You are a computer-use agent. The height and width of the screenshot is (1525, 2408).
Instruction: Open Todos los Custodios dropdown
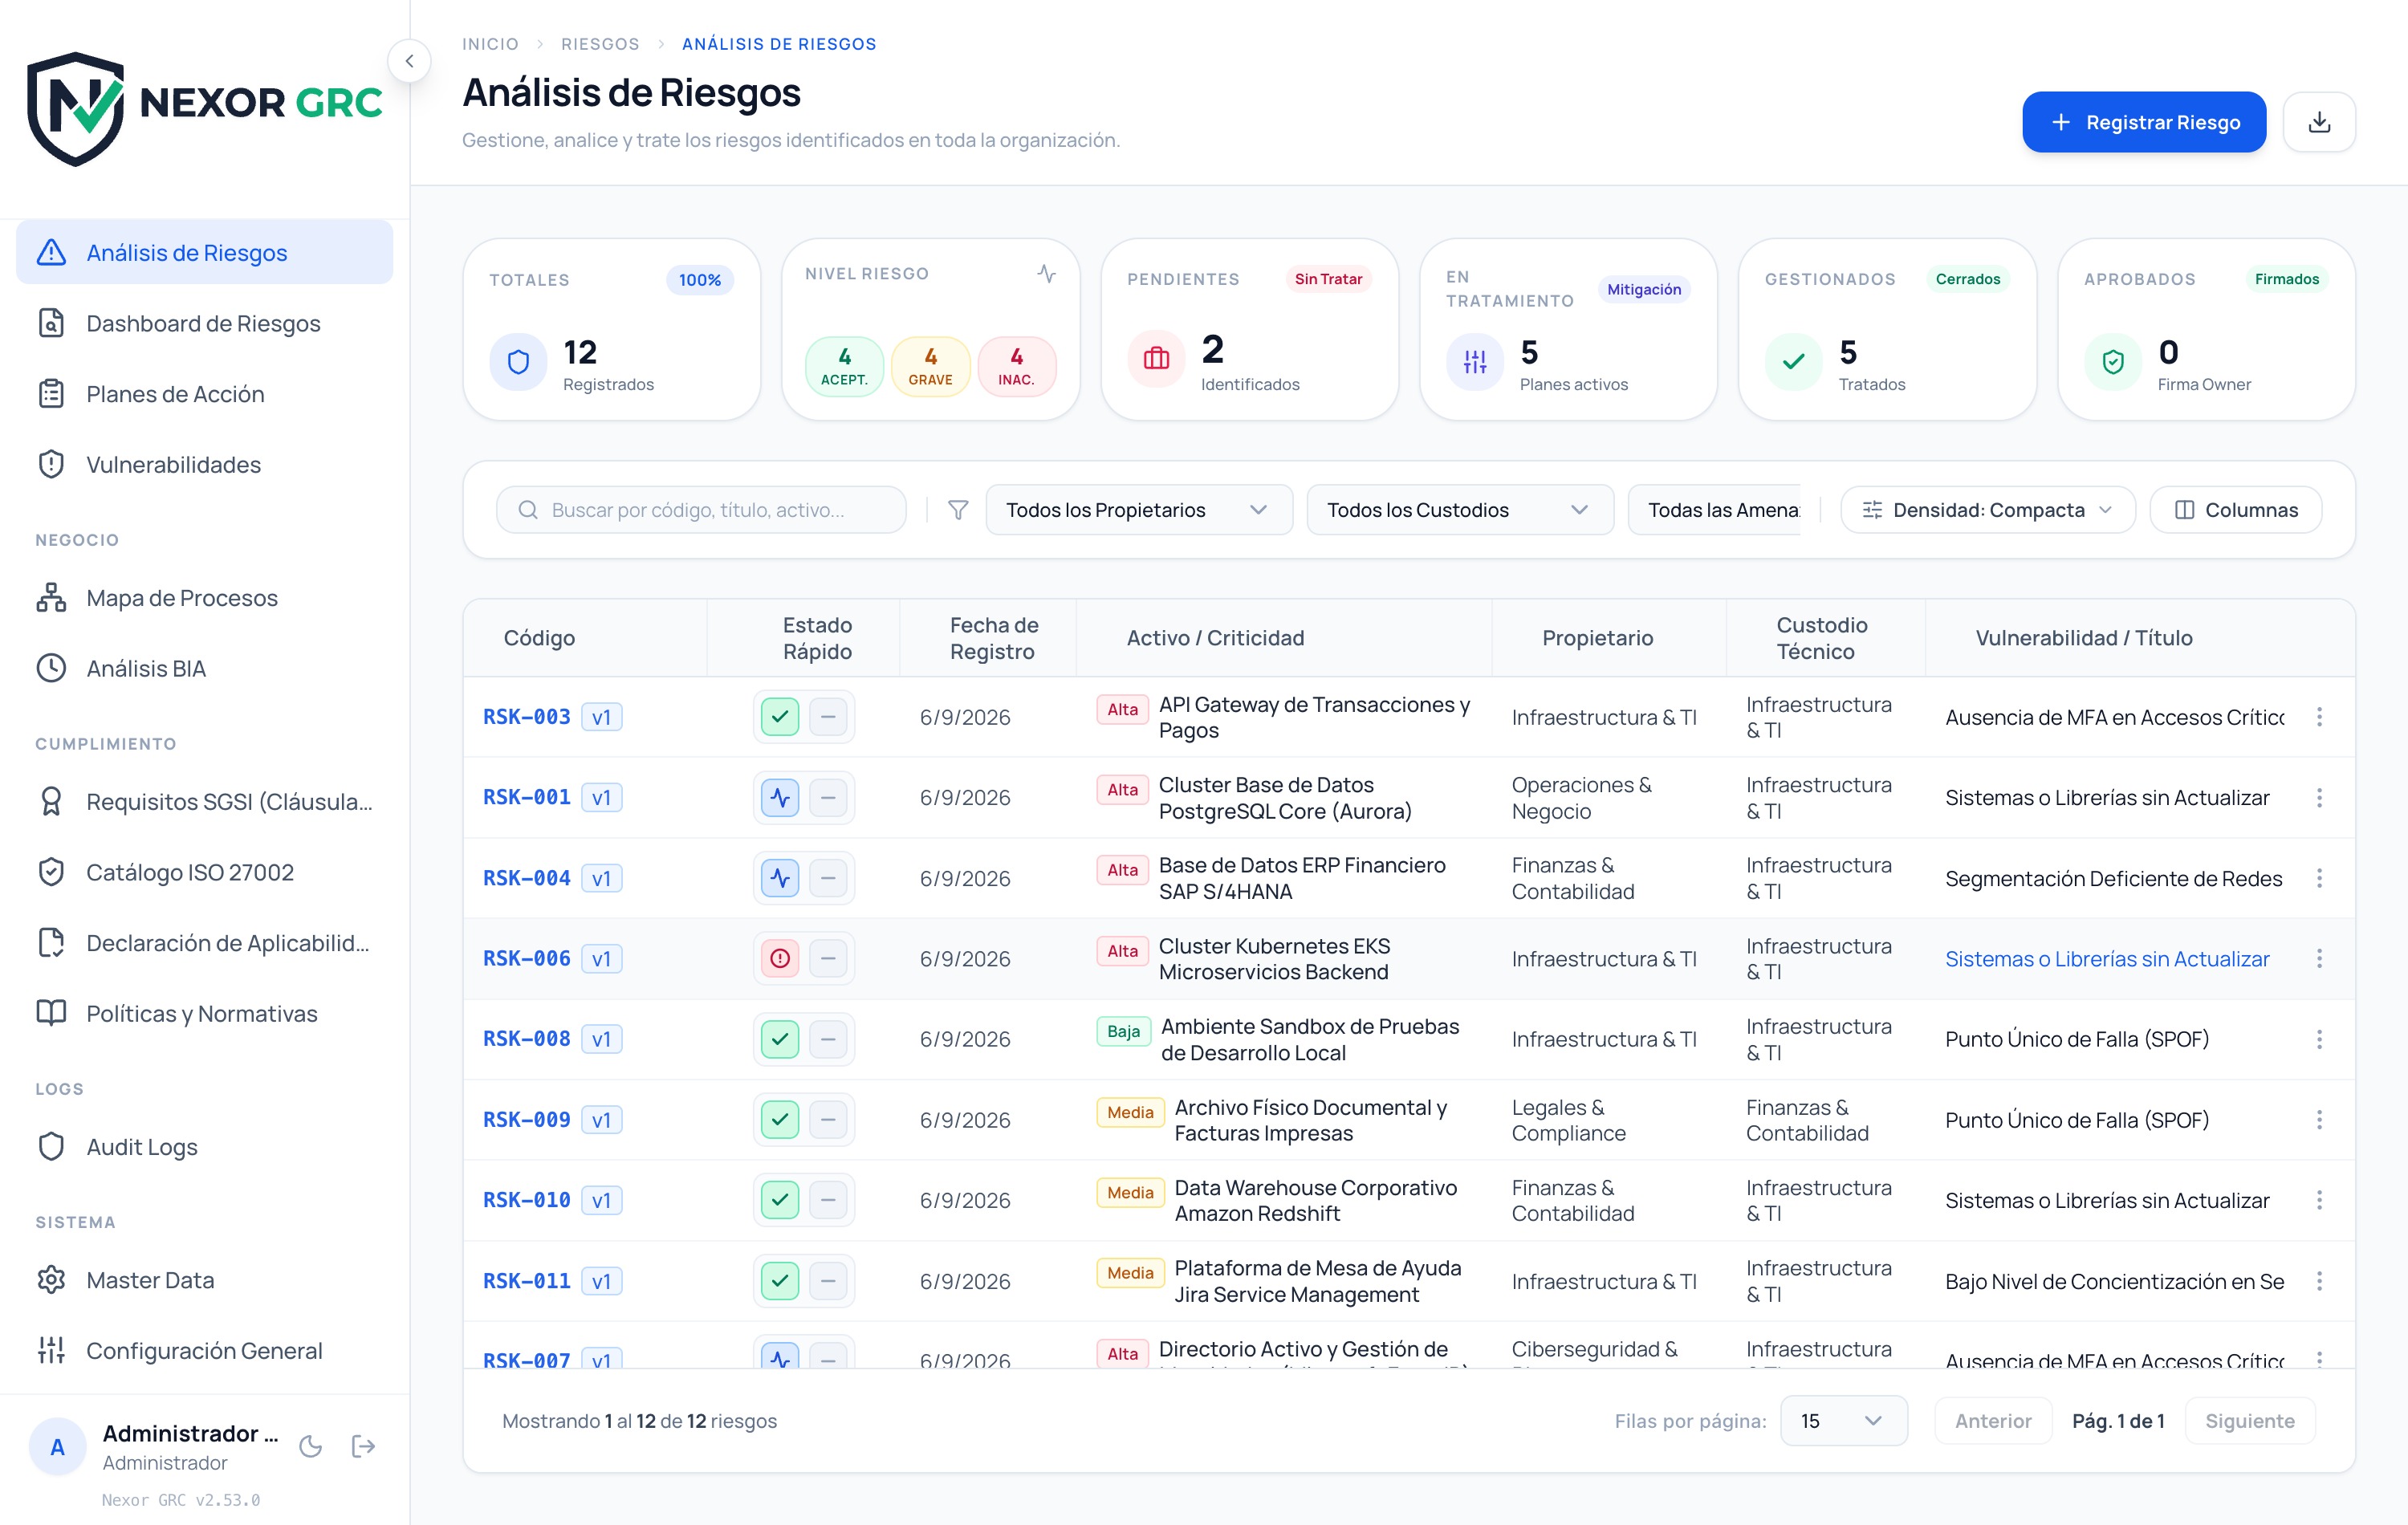(1460, 510)
